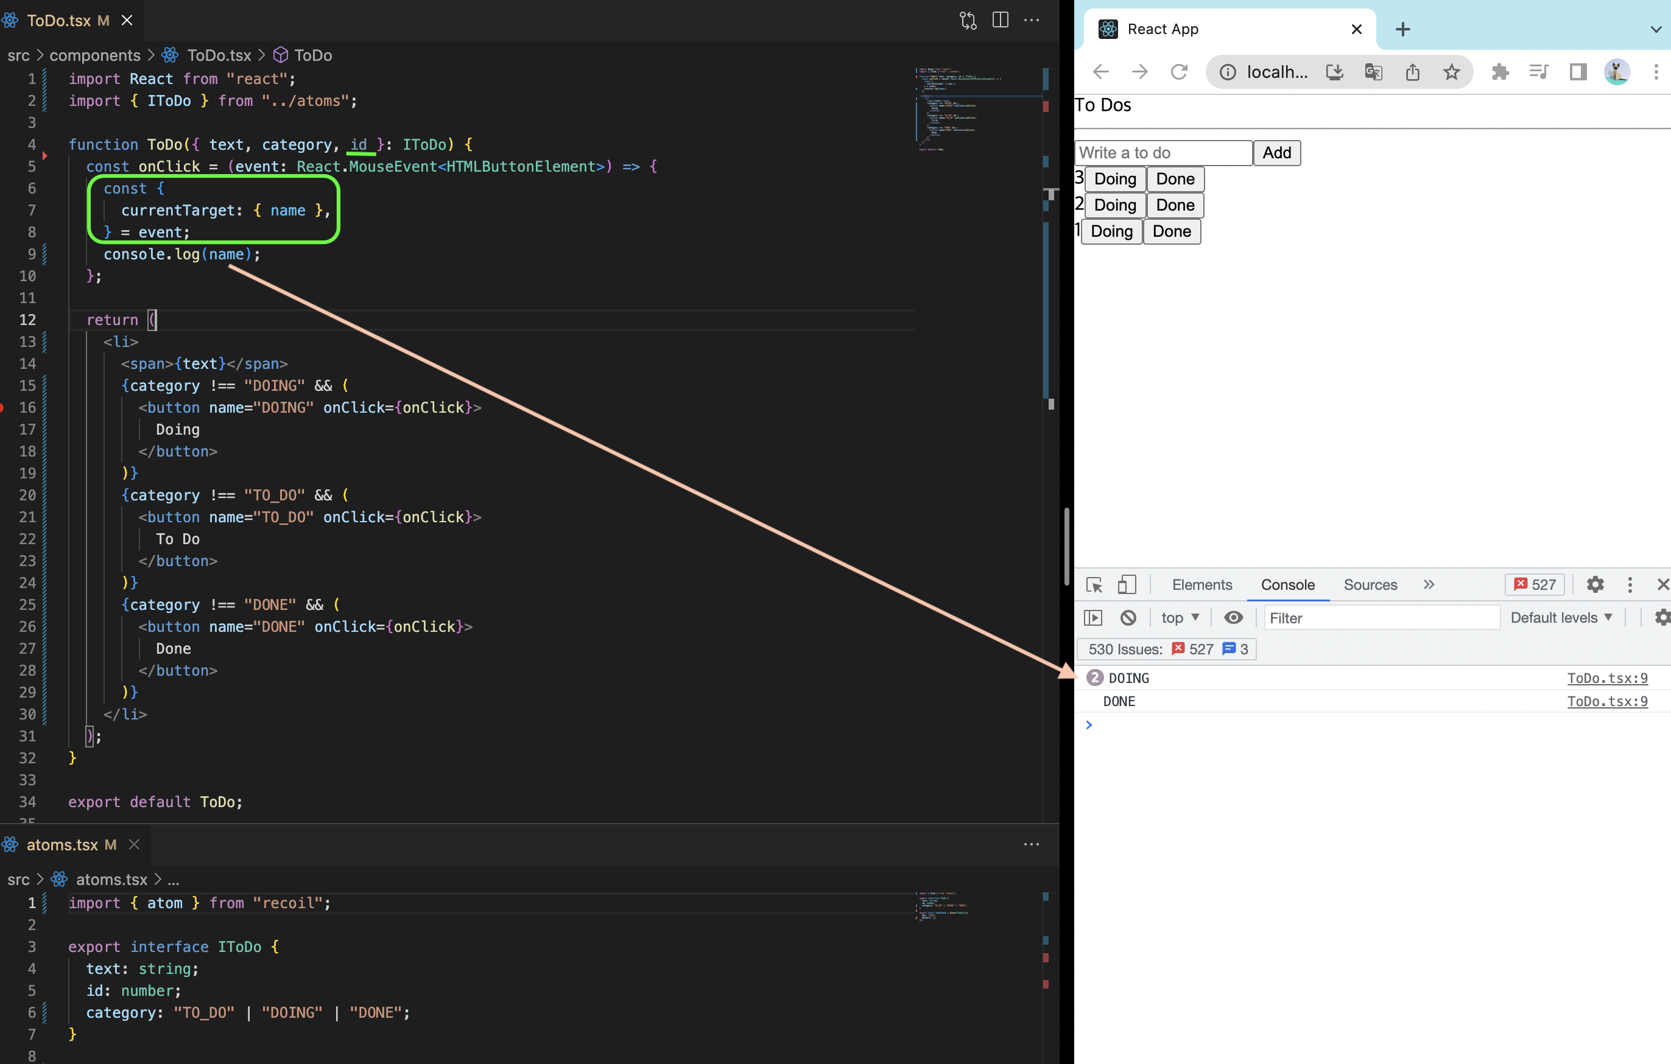Split the ToDo.tsx editor right
Image resolution: width=1671 pixels, height=1064 pixels.
pyautogui.click(x=1000, y=20)
